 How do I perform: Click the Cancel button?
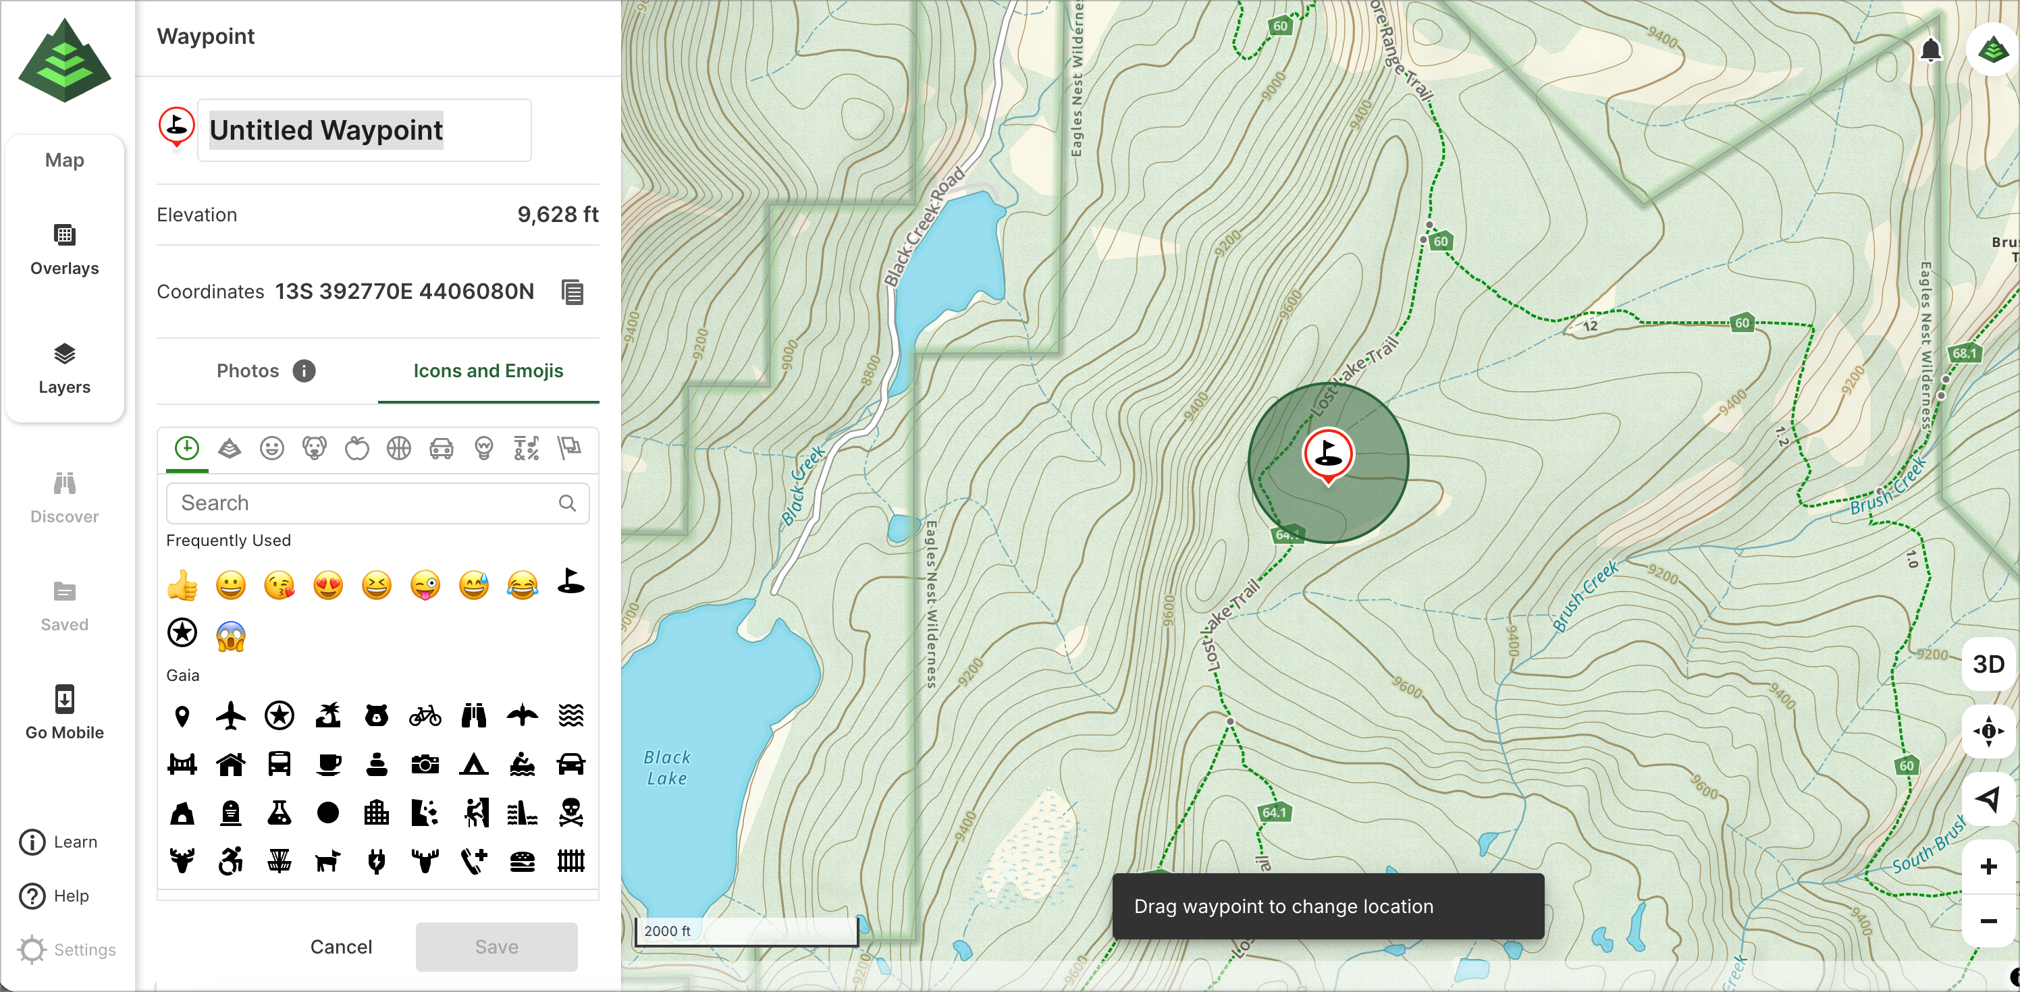341,947
